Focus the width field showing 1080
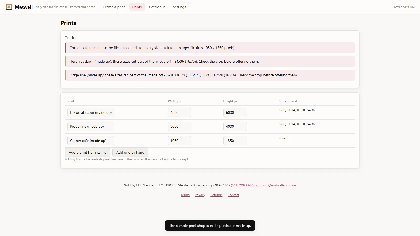This screenshot has width=420, height=236. click(180, 141)
